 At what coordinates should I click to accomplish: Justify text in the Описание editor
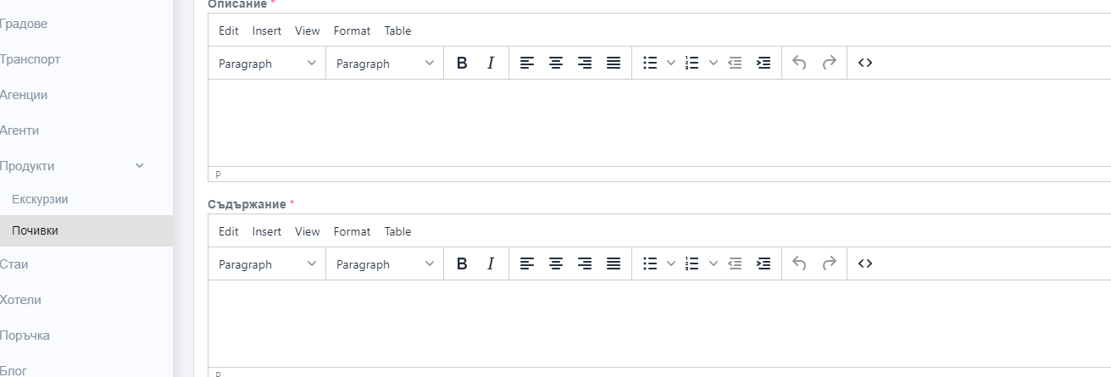614,63
